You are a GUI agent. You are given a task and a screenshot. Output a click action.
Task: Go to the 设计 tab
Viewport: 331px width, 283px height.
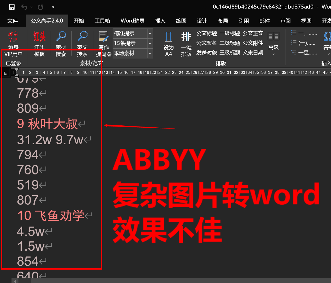(x=202, y=21)
